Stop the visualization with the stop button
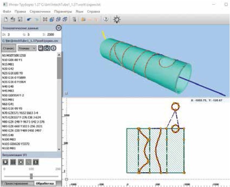Image resolution: width=230 pixels, height=187 pixels. point(20,162)
